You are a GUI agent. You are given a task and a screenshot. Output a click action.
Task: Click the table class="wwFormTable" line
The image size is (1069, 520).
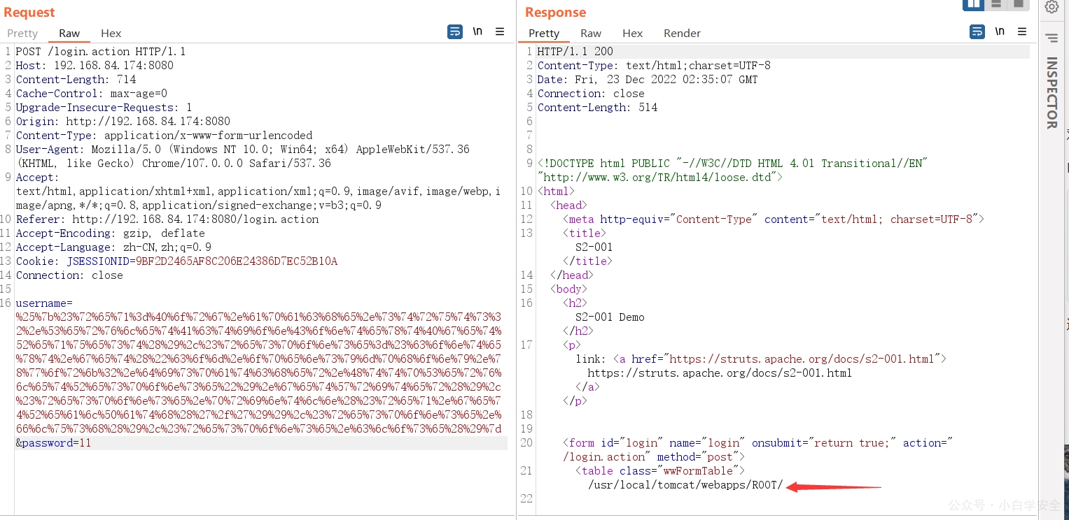pos(660,470)
